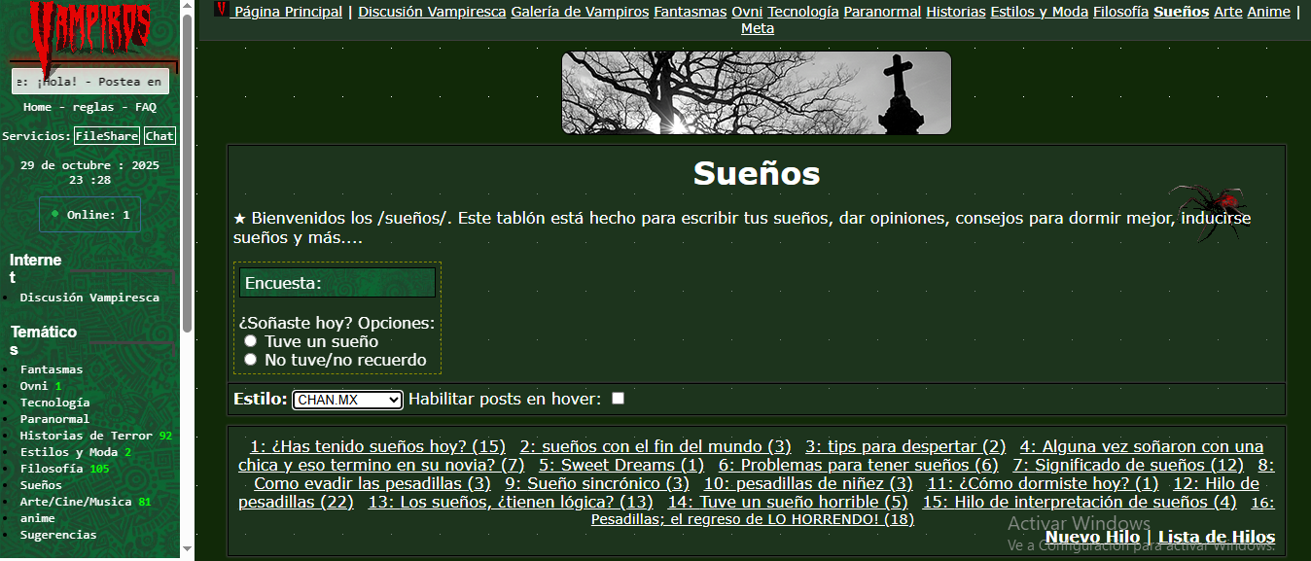This screenshot has height=561, width=1311.
Task: Open the FAQ link in the sidebar
Action: click(x=146, y=107)
